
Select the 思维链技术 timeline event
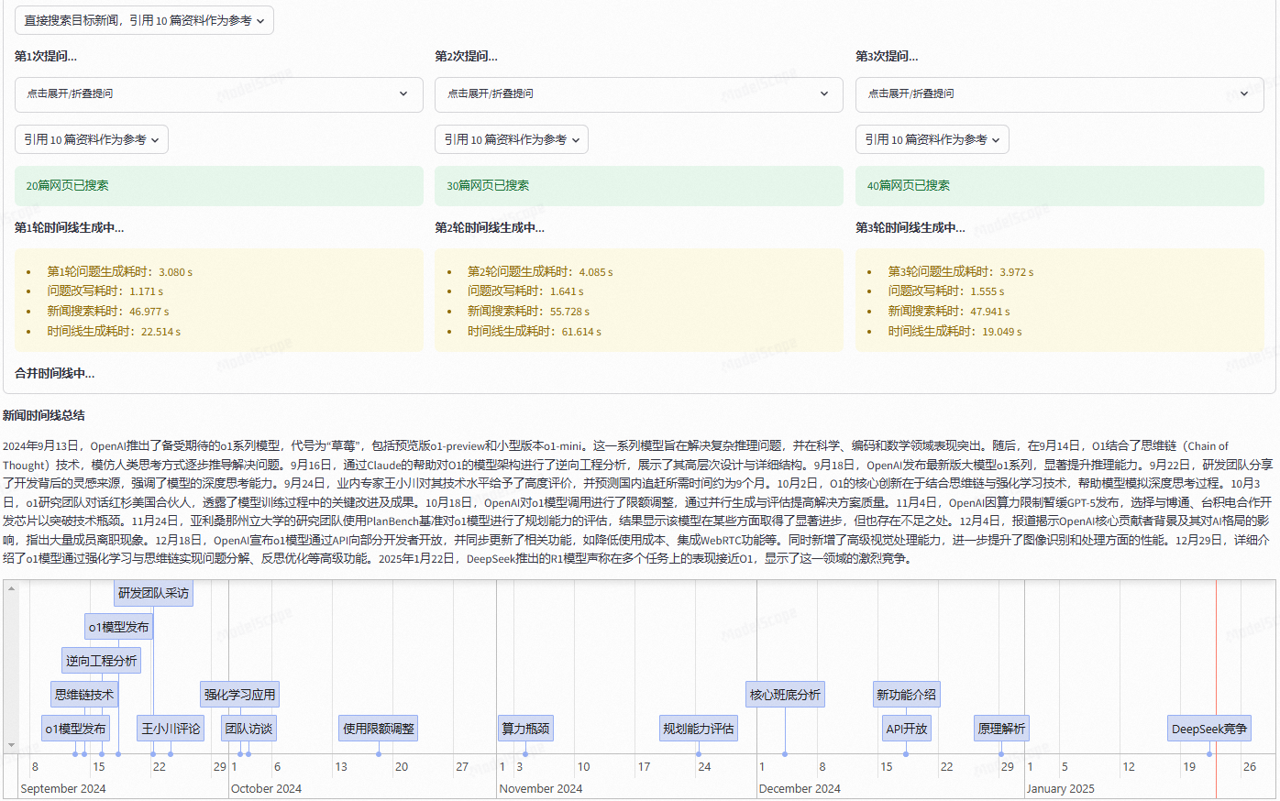point(84,695)
